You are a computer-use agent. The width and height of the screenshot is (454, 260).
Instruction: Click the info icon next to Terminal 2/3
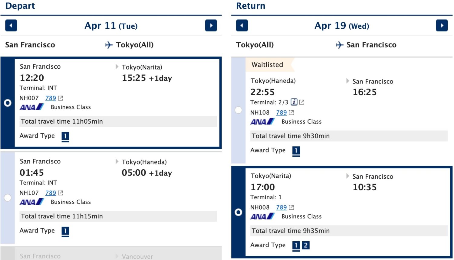point(295,102)
